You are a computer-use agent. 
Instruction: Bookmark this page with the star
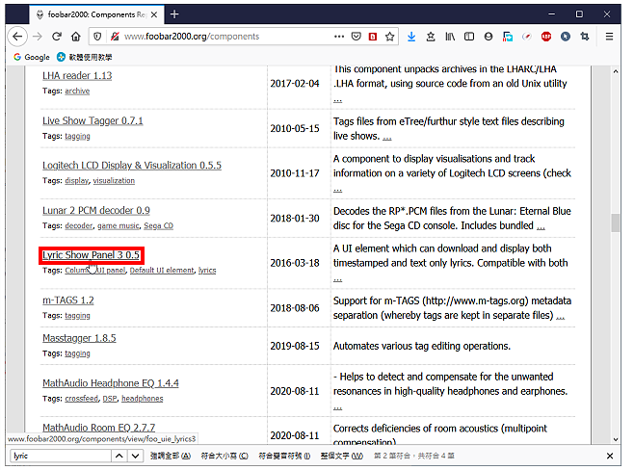[x=389, y=37]
